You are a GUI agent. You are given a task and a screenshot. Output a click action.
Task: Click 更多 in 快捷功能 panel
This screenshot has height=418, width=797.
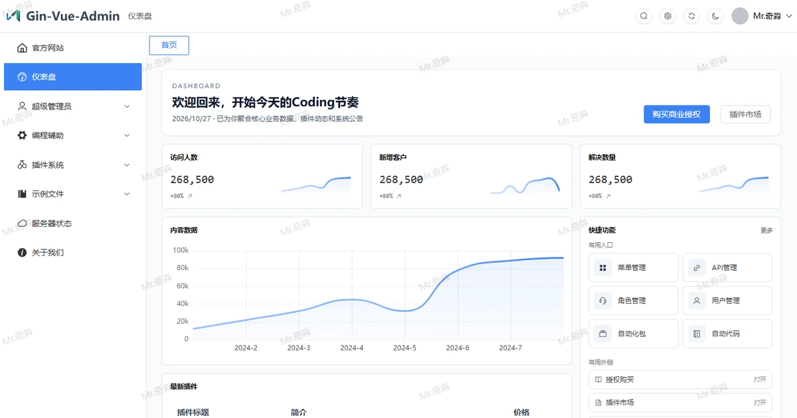coord(766,230)
